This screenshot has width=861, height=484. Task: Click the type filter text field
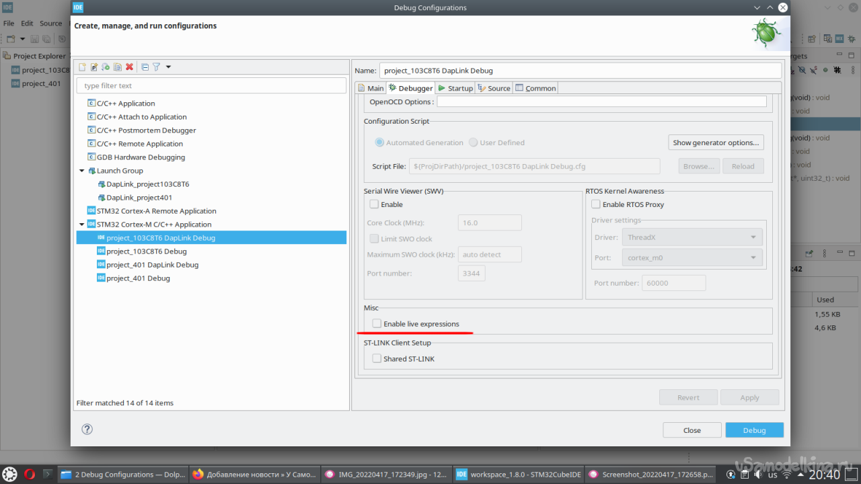pos(211,85)
